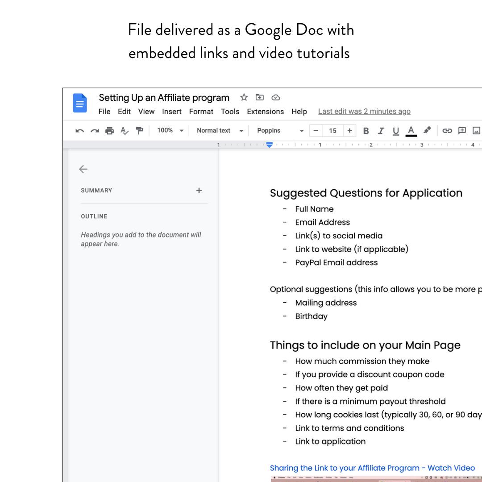Open the text color picker
Screen dimensions: 482x482
(411, 131)
